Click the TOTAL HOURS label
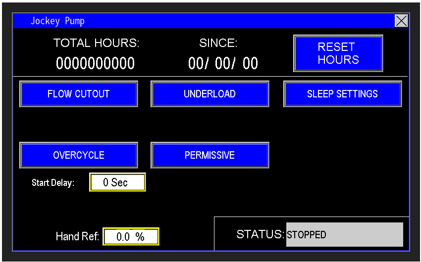Screen dimensions: 421x262 [x=96, y=44]
